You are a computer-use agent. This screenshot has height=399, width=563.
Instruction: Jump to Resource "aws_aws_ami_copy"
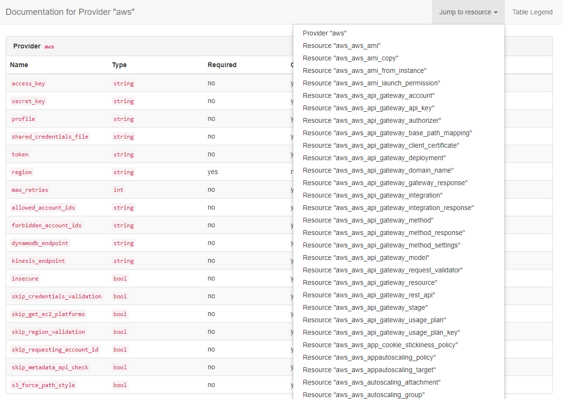tap(398, 58)
